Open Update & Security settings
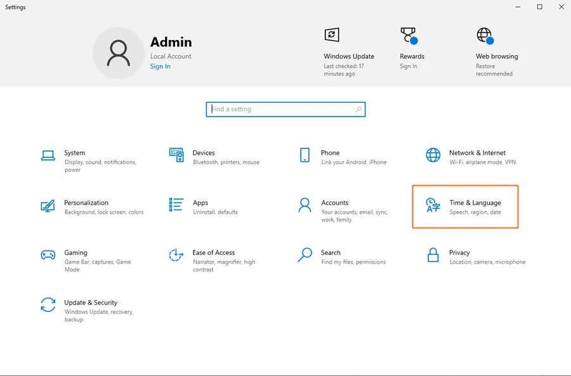The width and height of the screenshot is (571, 376). pos(91,307)
